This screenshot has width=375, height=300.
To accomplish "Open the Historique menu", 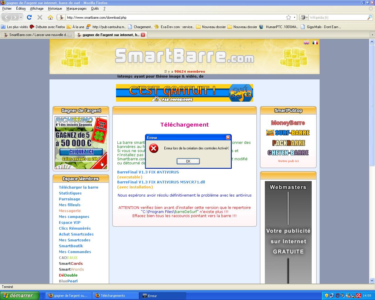I will tap(55, 8).
